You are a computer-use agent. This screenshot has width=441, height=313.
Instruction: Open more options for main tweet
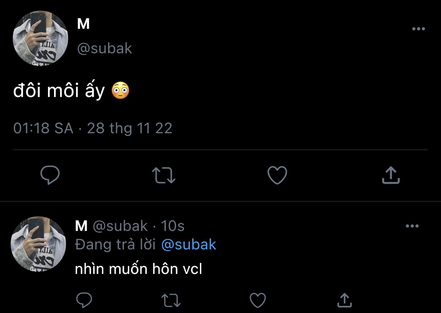coord(418,29)
